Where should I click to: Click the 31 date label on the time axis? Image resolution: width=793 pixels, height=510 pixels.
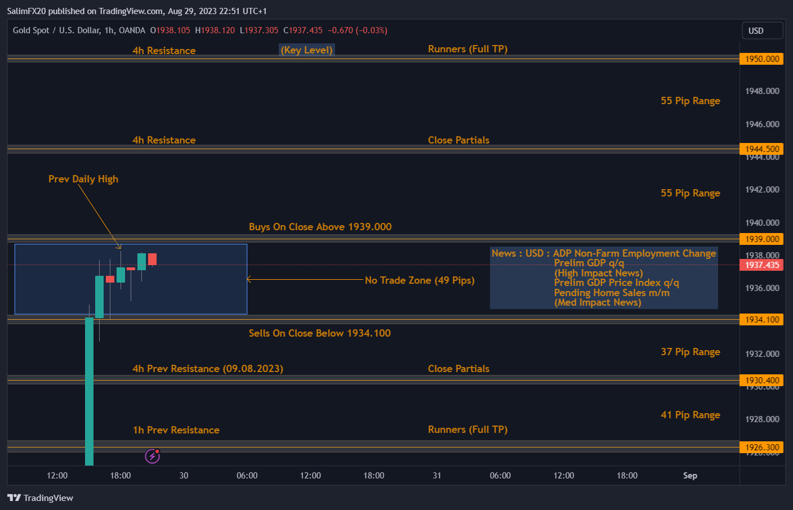(x=437, y=476)
